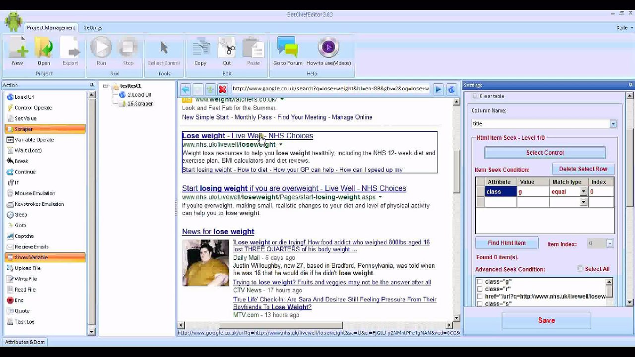Stop the running project
This screenshot has height=357, width=635.
[128, 51]
